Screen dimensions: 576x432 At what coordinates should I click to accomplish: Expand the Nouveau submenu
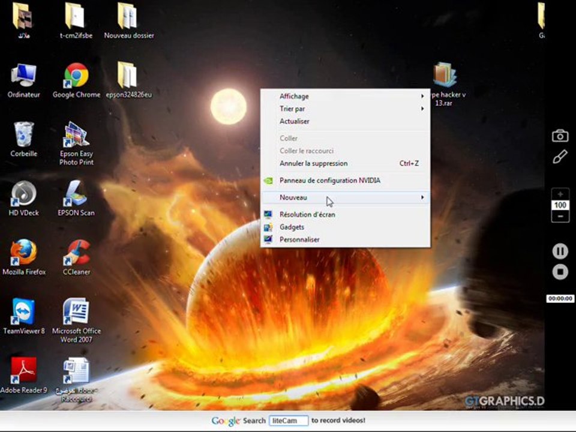(346, 197)
